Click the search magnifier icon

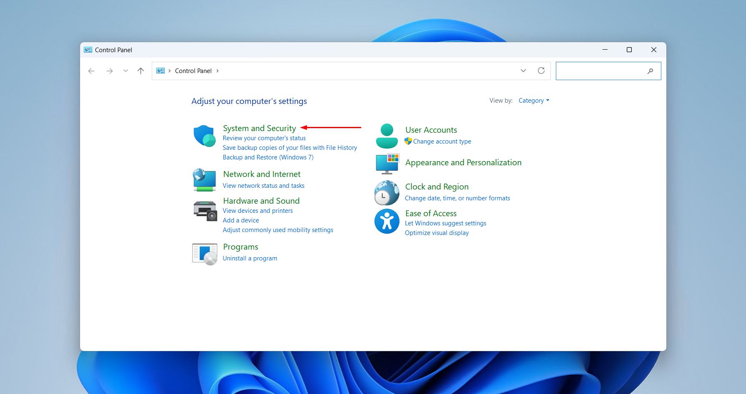[x=650, y=71]
